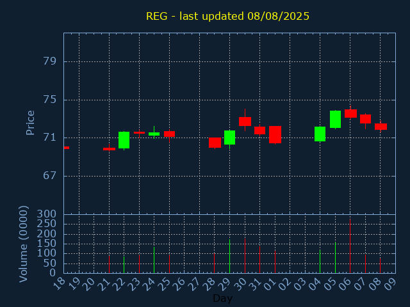The height and width of the screenshot is (307, 410).
Task: Click the 'Day' x-axis label
Action: click(x=222, y=298)
